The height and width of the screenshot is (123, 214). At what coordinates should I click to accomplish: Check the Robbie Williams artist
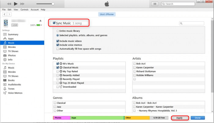[x=135, y=75]
